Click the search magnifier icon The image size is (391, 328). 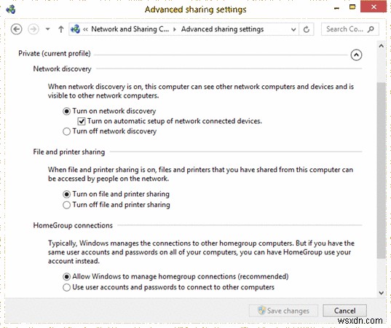(x=371, y=29)
